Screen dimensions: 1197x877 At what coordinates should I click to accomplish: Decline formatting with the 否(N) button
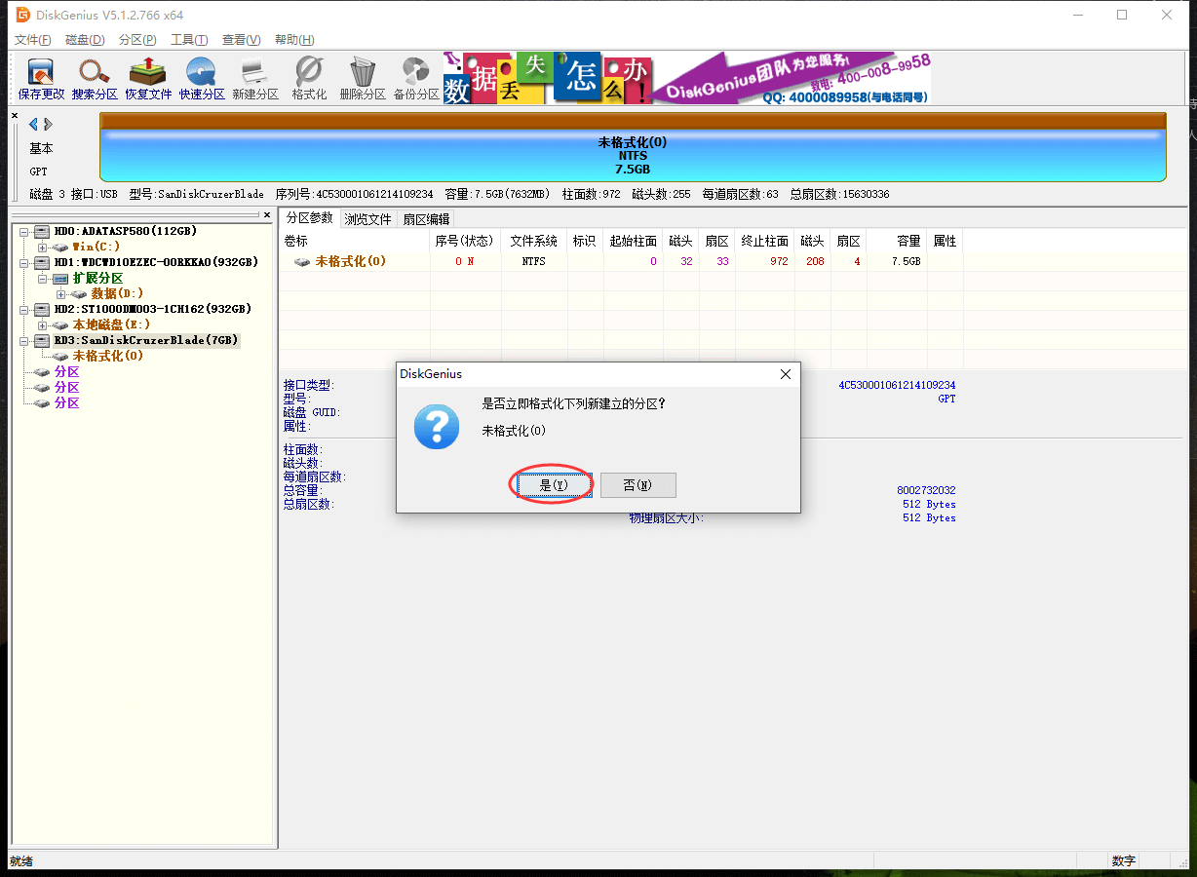(637, 485)
